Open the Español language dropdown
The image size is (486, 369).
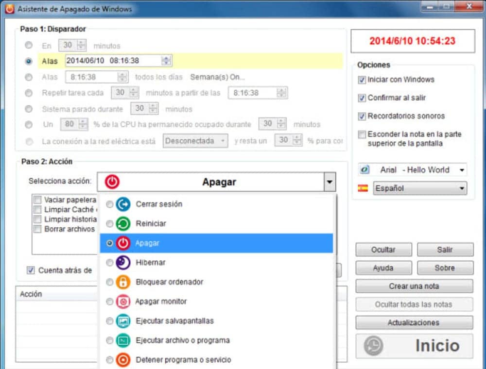pos(420,188)
